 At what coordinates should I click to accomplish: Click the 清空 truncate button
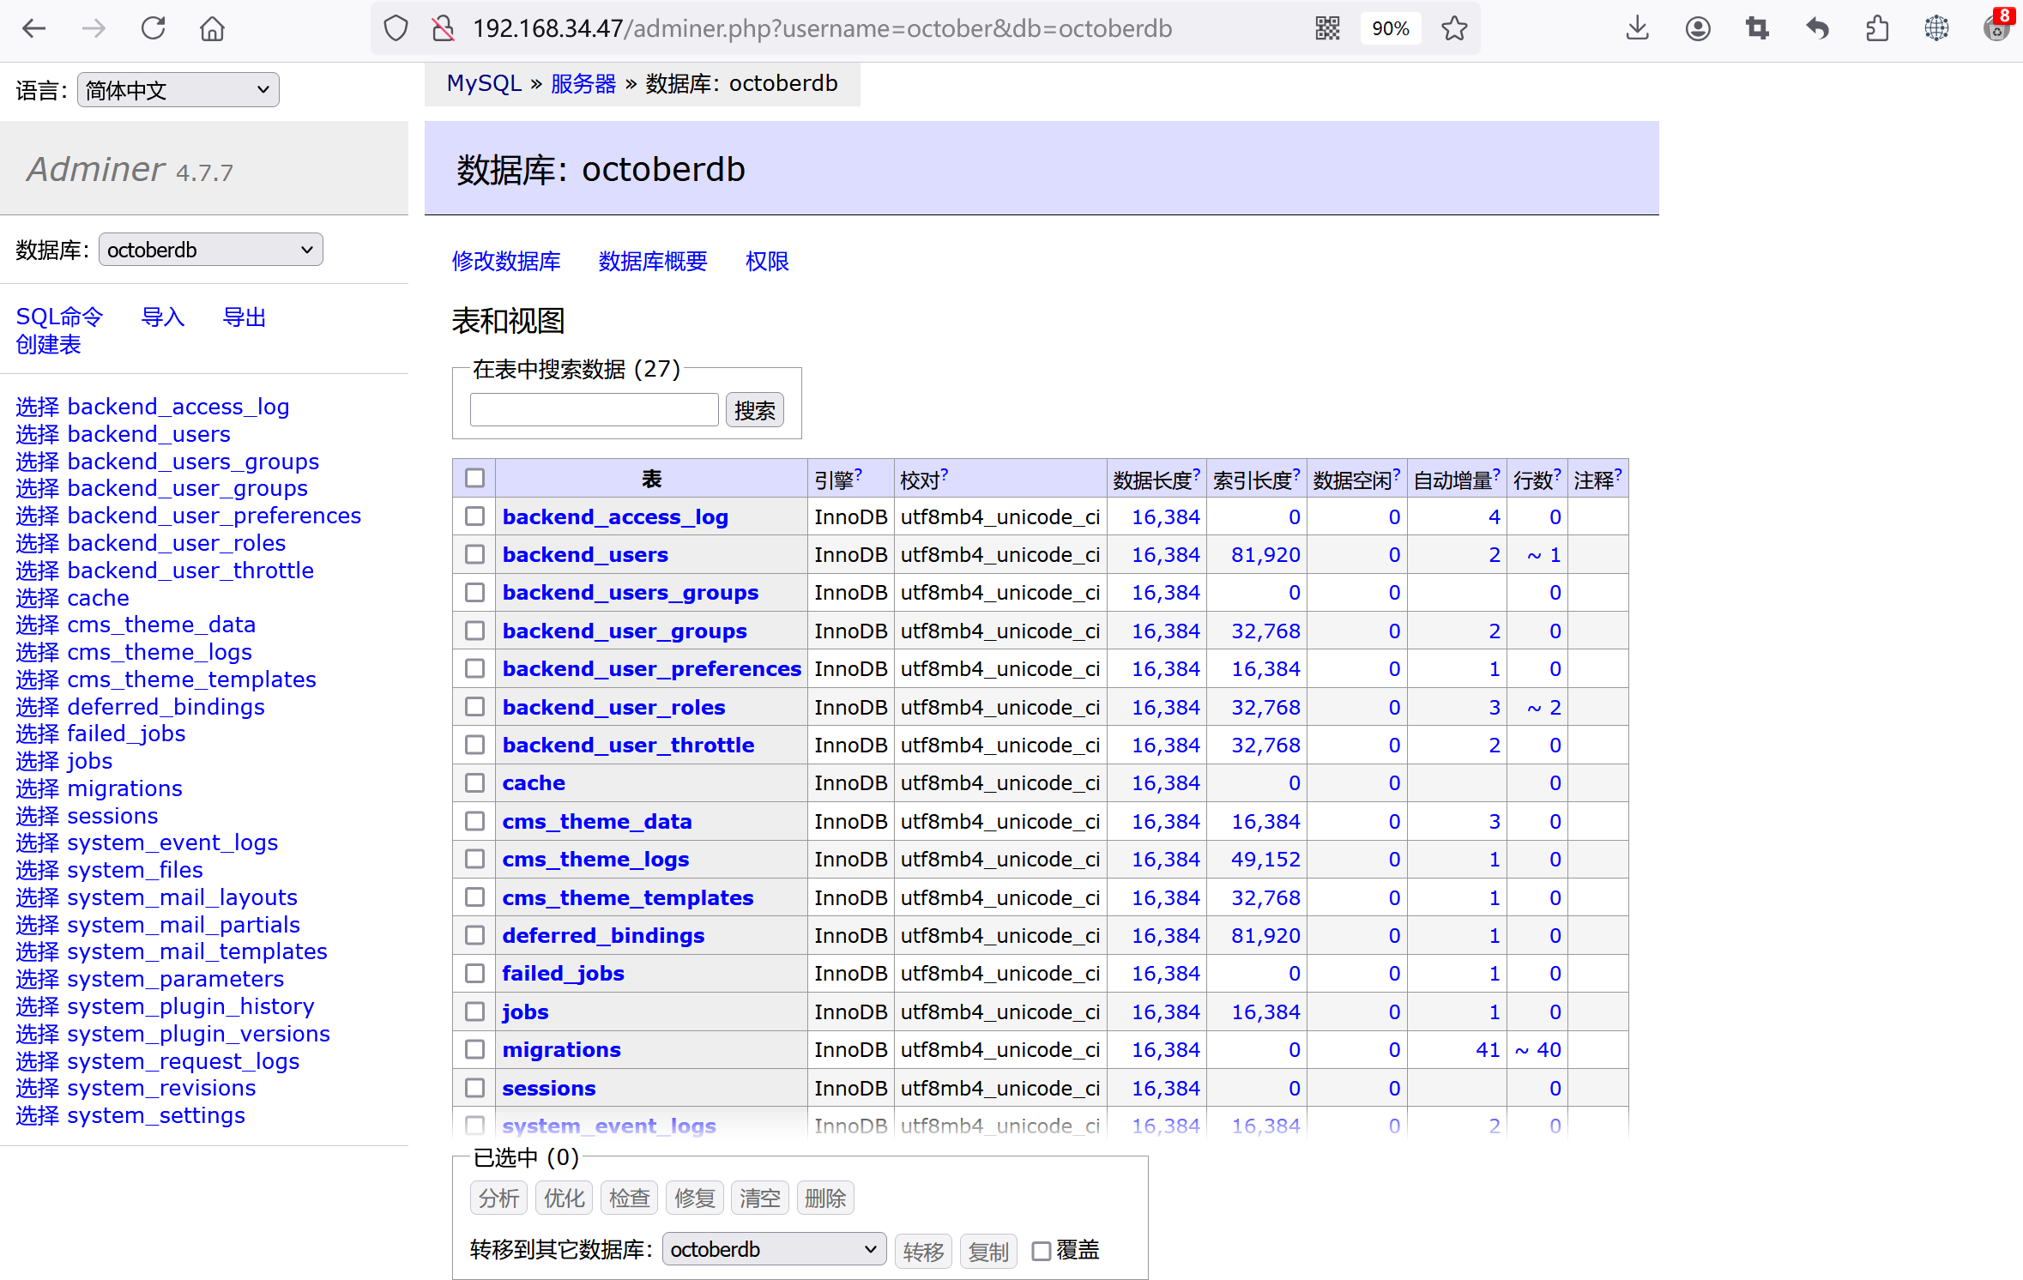[760, 1198]
